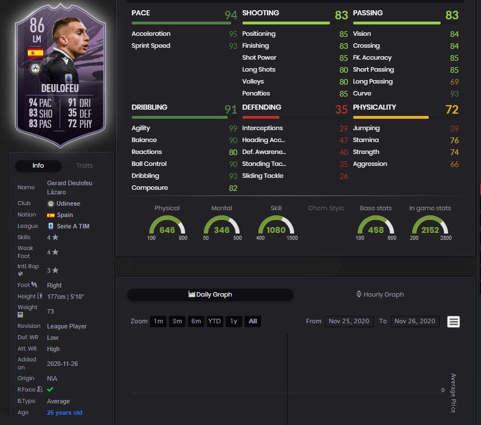Click the Serie A league logo icon
481x425 pixels.
pos(51,226)
